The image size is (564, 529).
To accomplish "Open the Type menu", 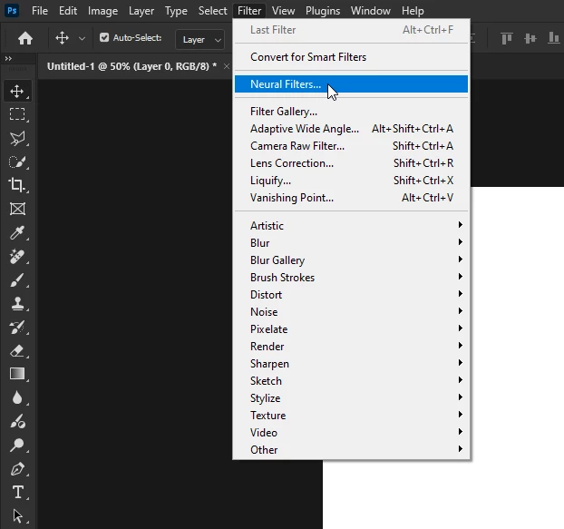I will click(176, 11).
